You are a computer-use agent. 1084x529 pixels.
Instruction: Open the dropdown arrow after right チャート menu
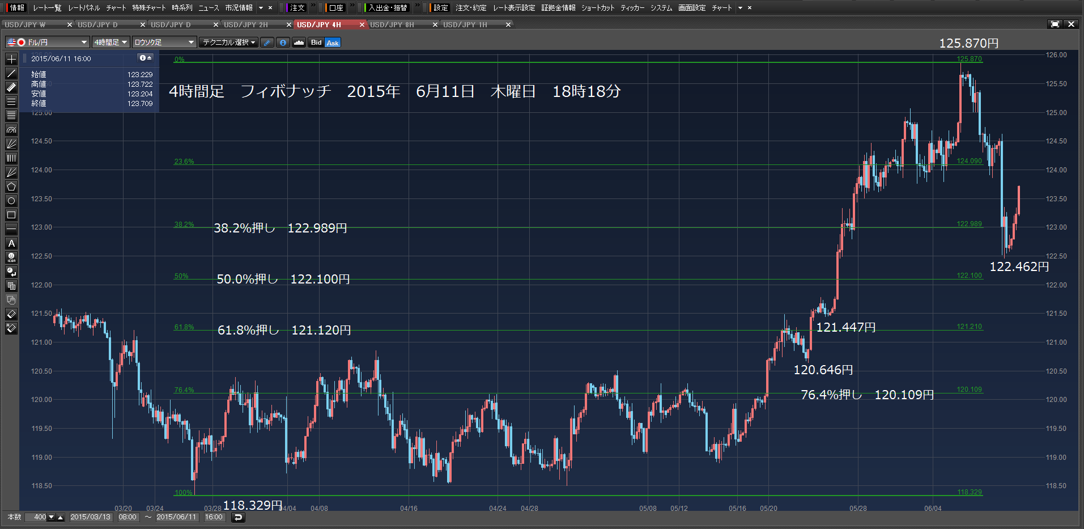740,8
